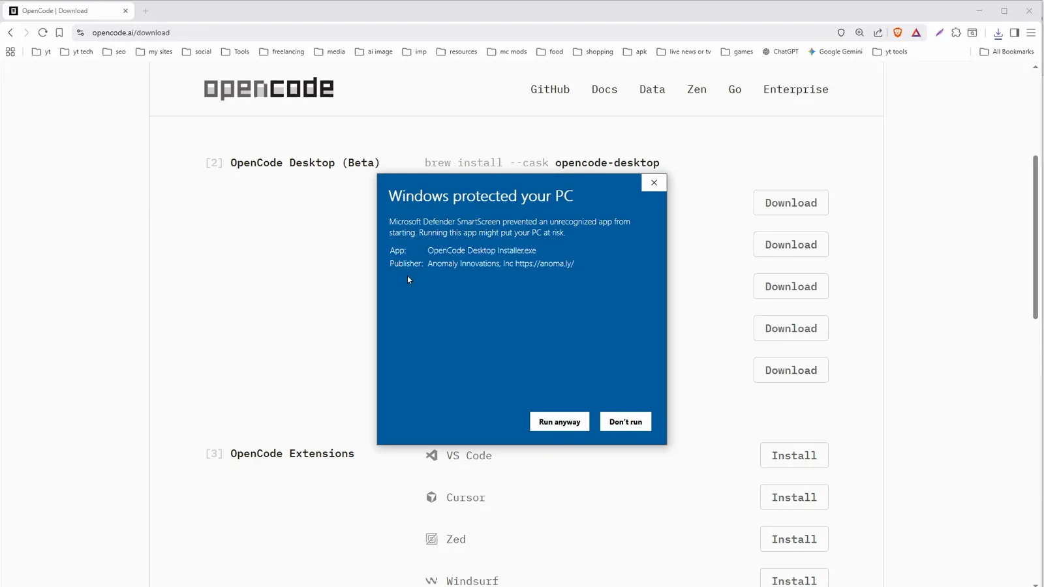1044x587 pixels.
Task: Click the address bar URL field
Action: (x=457, y=33)
